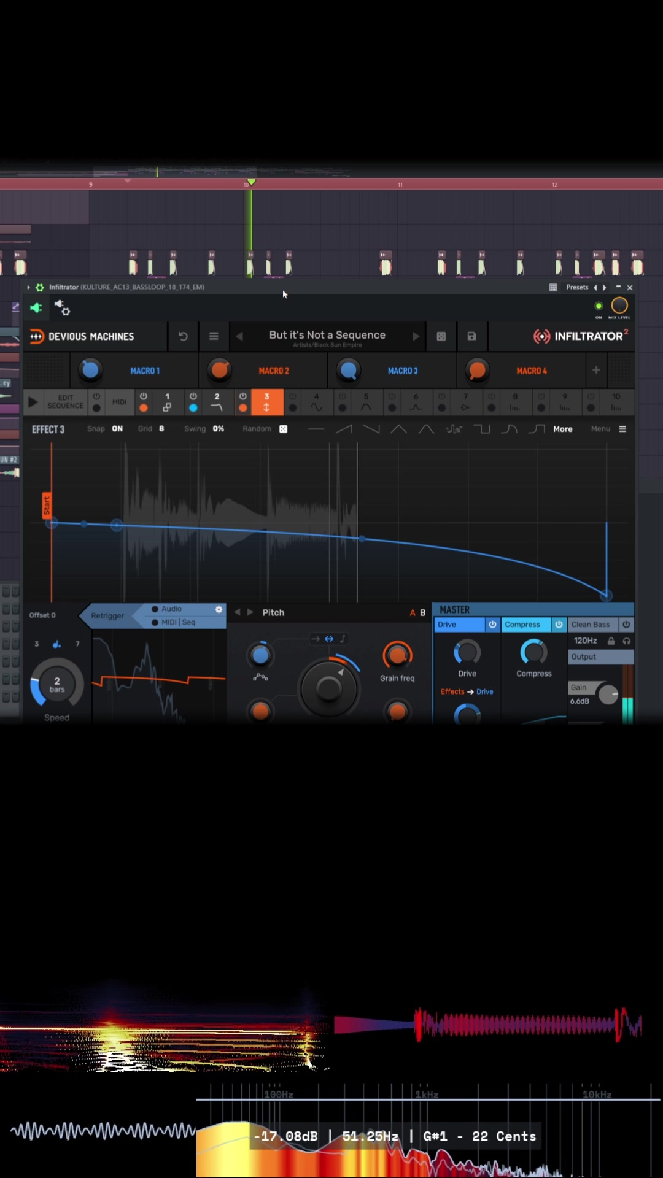The image size is (663, 1178).
Task: Select effect slot 5
Action: 366,402
